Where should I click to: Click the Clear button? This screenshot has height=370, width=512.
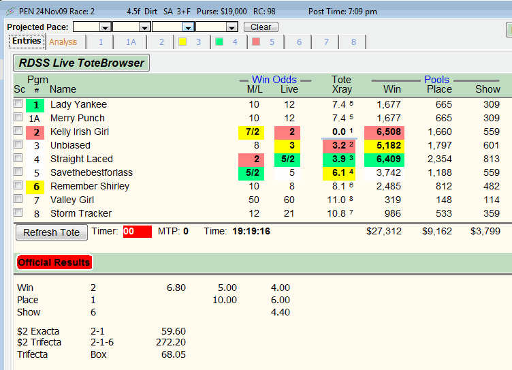(261, 27)
